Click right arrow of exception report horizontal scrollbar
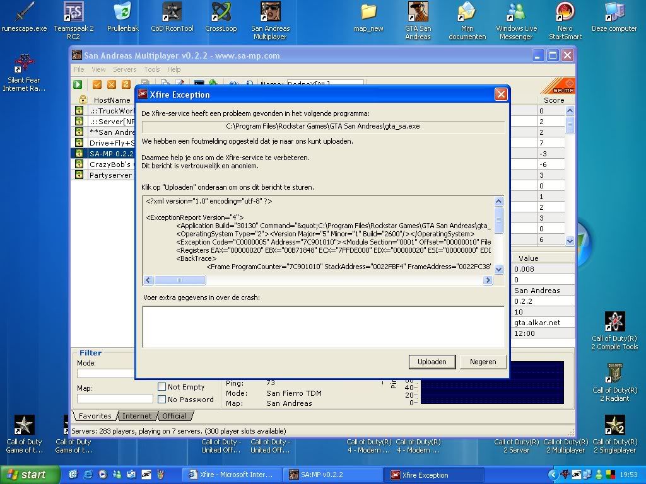 [x=488, y=280]
